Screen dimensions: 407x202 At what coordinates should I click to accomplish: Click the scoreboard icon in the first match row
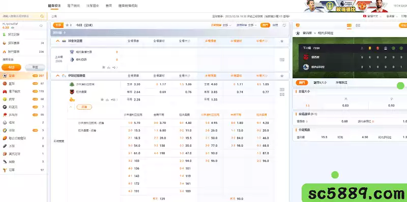point(282,59)
